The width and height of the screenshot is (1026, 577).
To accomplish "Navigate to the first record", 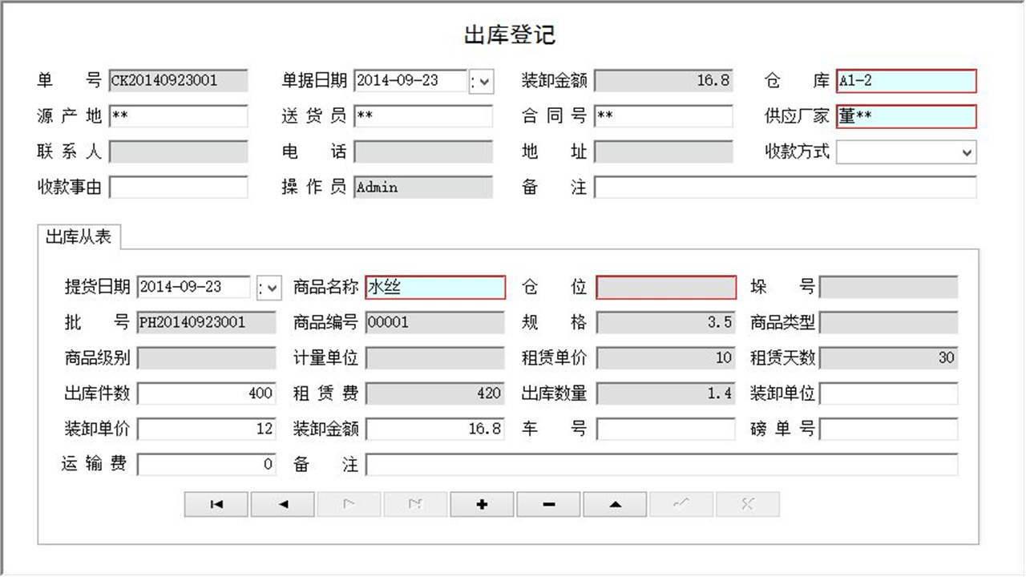I will [x=215, y=504].
